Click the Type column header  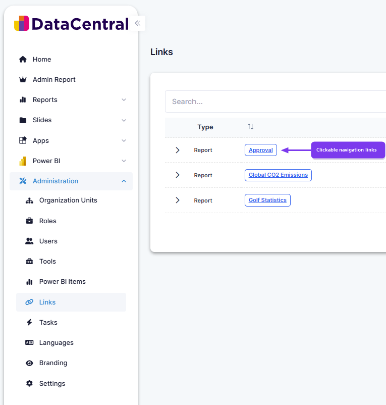[x=205, y=127]
